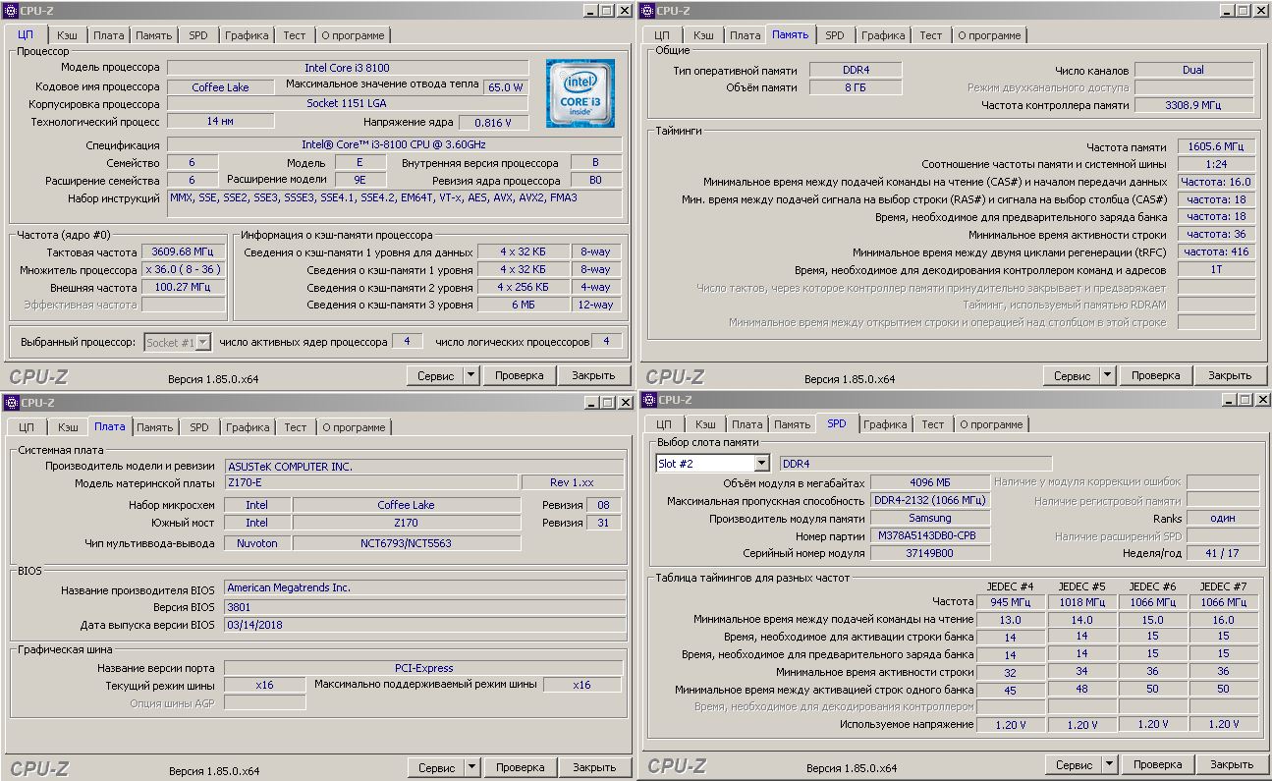Open the SPD tab in Память window
The width and height of the screenshot is (1272, 781).
tap(835, 35)
